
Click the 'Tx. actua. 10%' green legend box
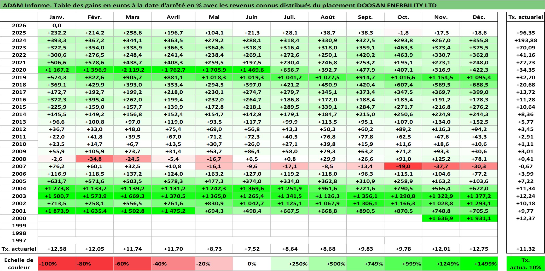525,264
